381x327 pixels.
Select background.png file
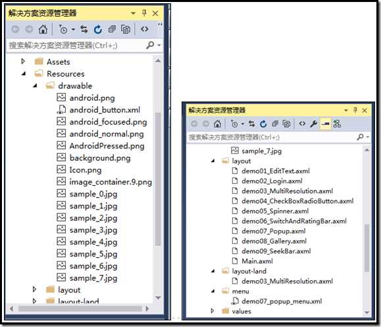pyautogui.click(x=100, y=158)
